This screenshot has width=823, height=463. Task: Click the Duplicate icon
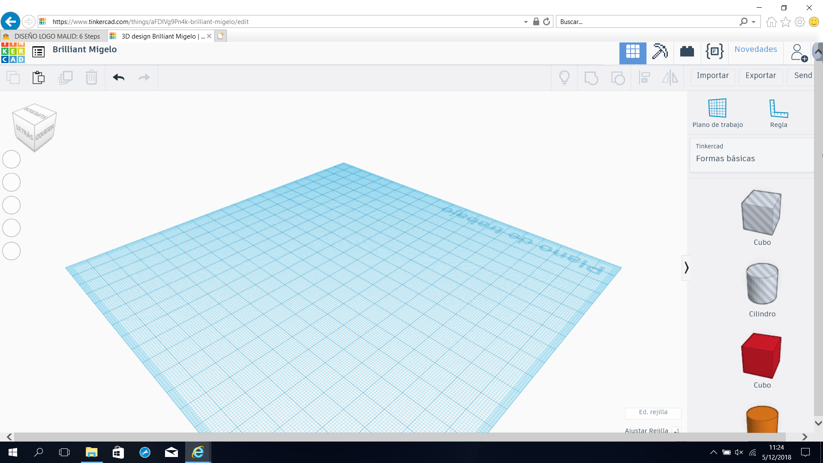pyautogui.click(x=65, y=78)
